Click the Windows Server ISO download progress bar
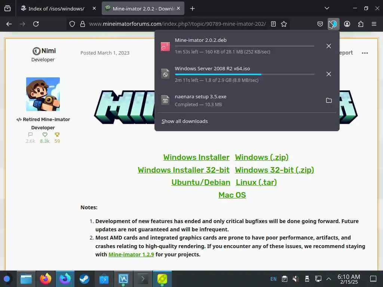 click(x=245, y=74)
